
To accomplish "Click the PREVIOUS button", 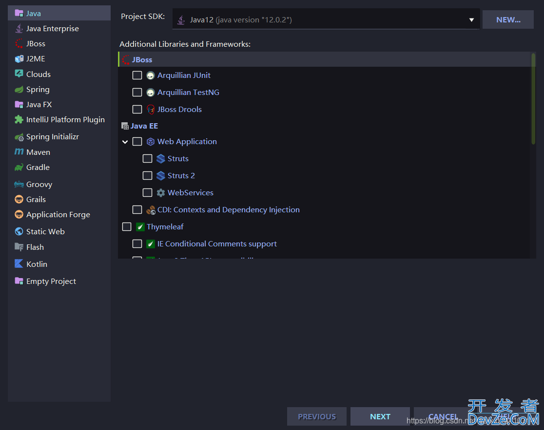I will [317, 416].
